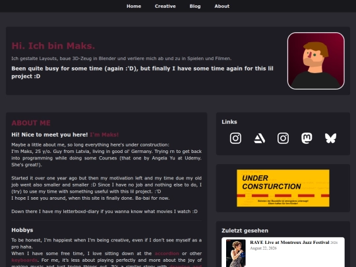Click the Maks avatar picture
This screenshot has height=267, width=356.
[x=316, y=61]
